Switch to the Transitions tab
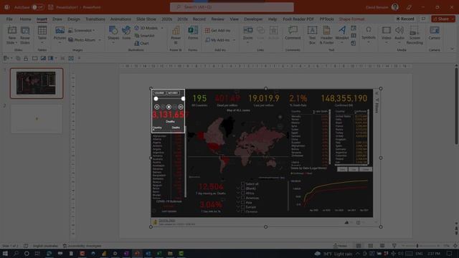459x258 pixels. tap(95, 19)
